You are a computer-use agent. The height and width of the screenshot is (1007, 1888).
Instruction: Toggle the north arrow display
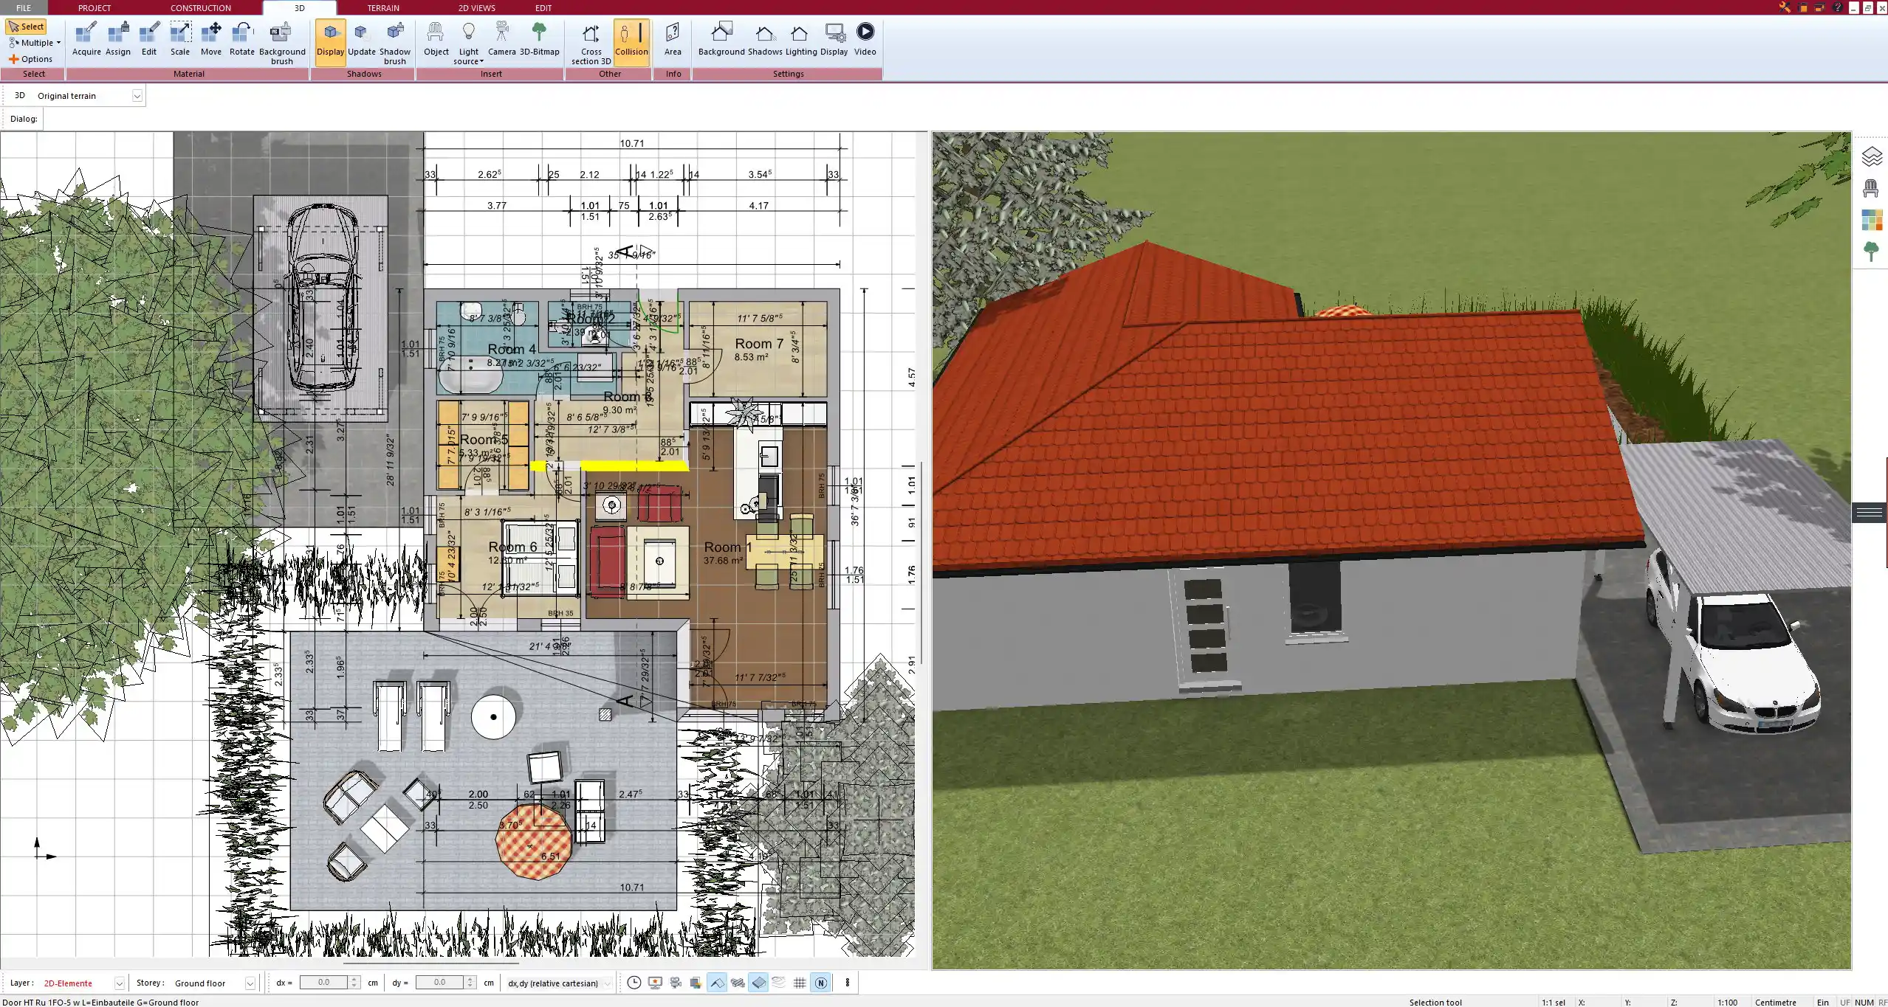(x=820, y=983)
